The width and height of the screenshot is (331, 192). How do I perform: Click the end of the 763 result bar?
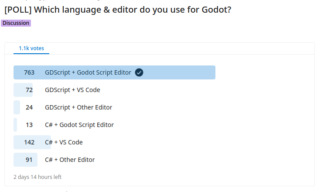point(213,72)
